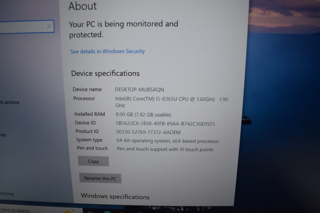This screenshot has height=213, width=320.
Task: Click the Device specifications heading
Action: point(105,73)
